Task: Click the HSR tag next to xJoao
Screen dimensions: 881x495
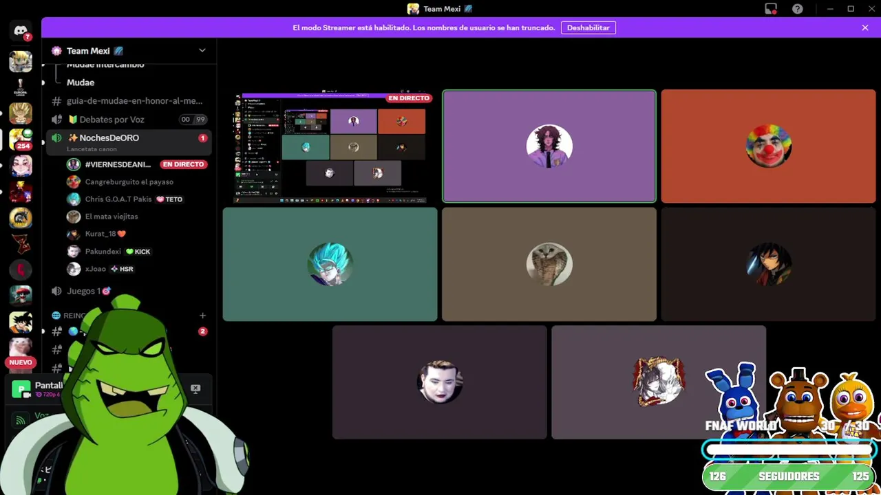Action: coord(122,269)
